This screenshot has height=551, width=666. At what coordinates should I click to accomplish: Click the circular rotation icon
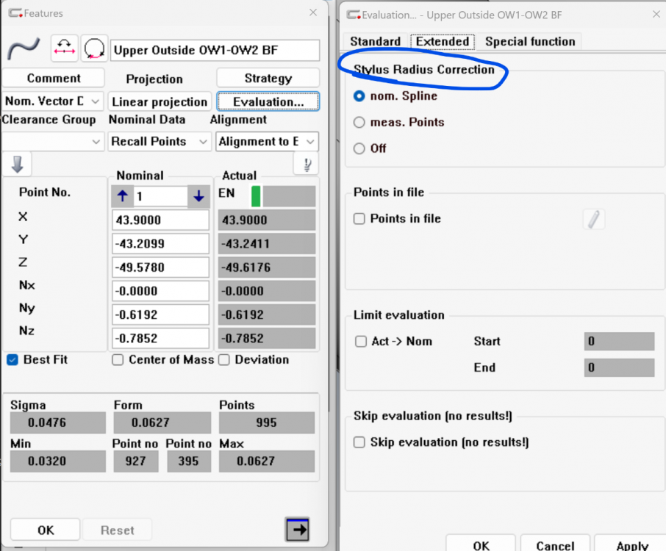94,48
